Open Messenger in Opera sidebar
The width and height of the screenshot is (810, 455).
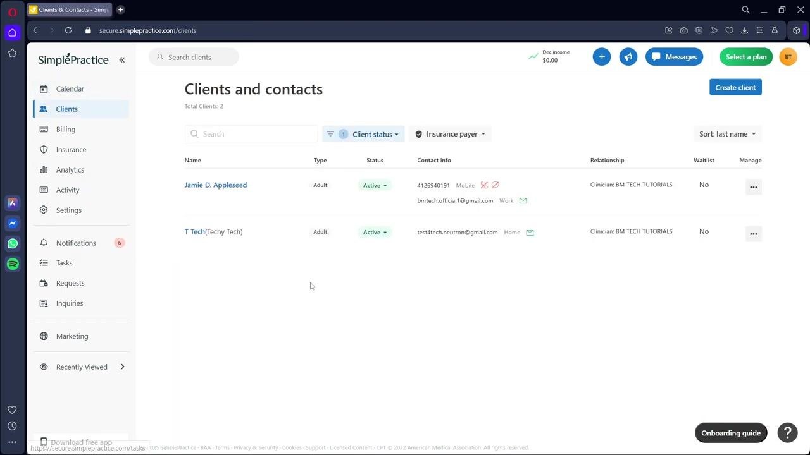click(13, 223)
